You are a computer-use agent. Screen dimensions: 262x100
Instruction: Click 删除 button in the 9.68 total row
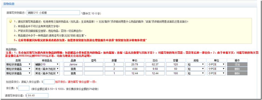click(x=237, y=69)
